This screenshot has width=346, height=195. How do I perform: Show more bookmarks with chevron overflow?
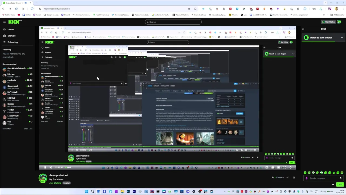(324, 15)
